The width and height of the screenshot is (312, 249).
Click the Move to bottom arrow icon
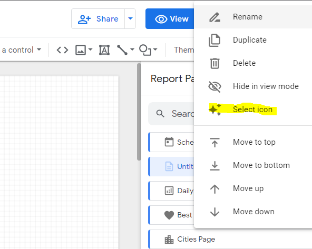pyautogui.click(x=214, y=165)
